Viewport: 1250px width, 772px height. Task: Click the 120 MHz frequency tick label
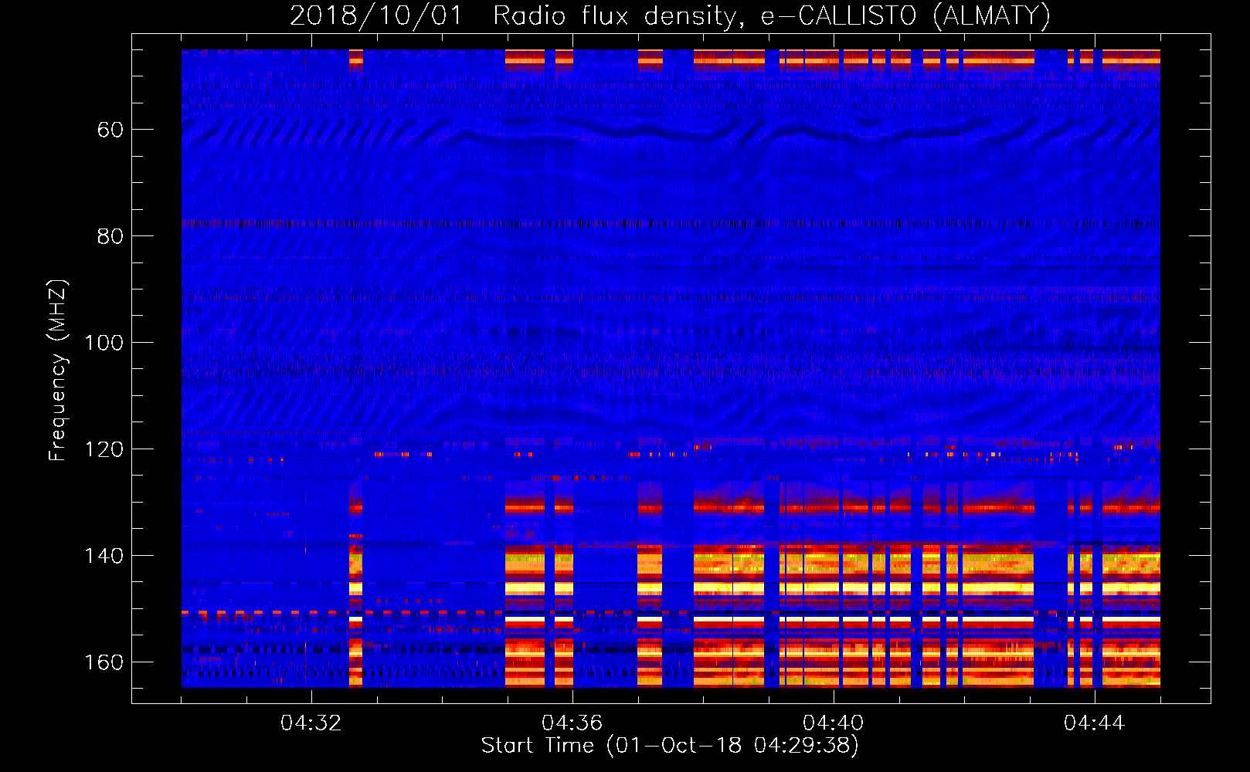click(x=104, y=449)
